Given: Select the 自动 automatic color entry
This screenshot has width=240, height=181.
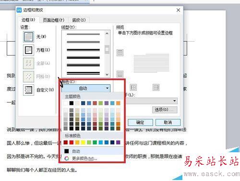Looking at the screenshot, I should pos(93,151).
